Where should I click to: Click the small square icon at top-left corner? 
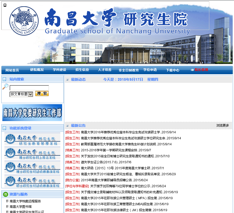(x=5, y=5)
